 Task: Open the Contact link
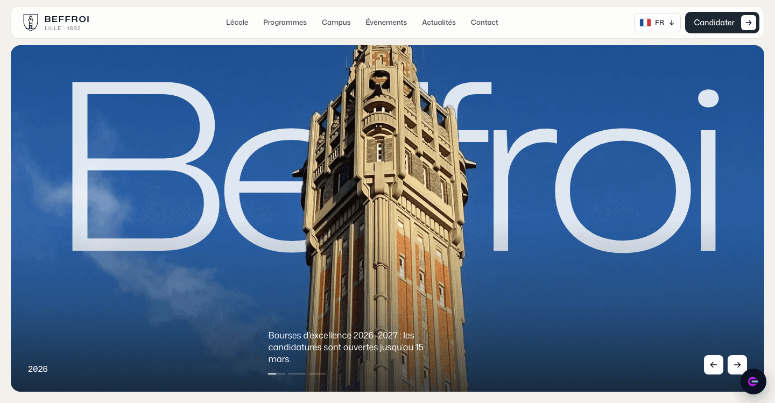click(x=484, y=23)
